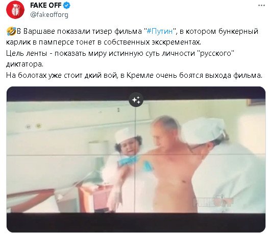Click the black bar below the video
Viewport: 268px width, 234px height.
click(136, 222)
